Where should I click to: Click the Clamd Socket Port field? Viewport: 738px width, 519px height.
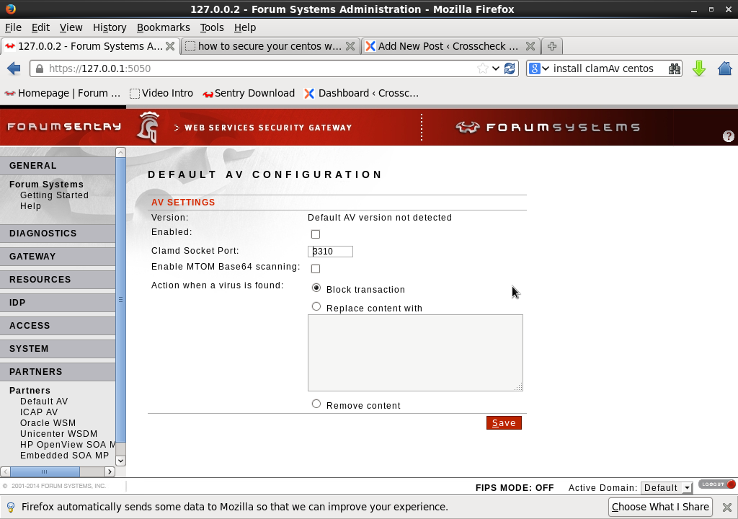[x=330, y=252]
